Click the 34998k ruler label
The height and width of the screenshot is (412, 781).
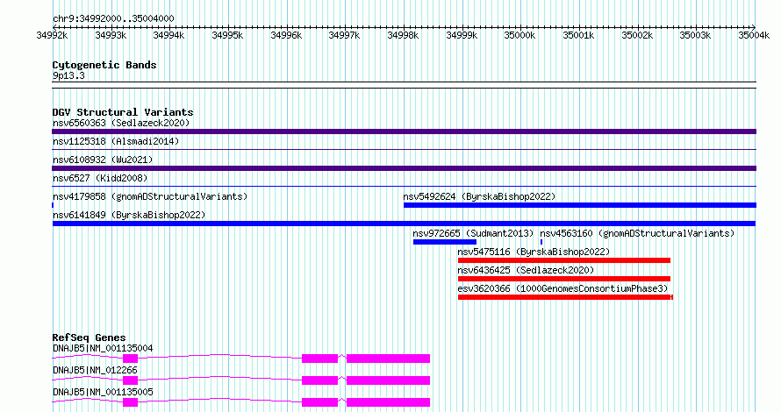[x=403, y=35]
